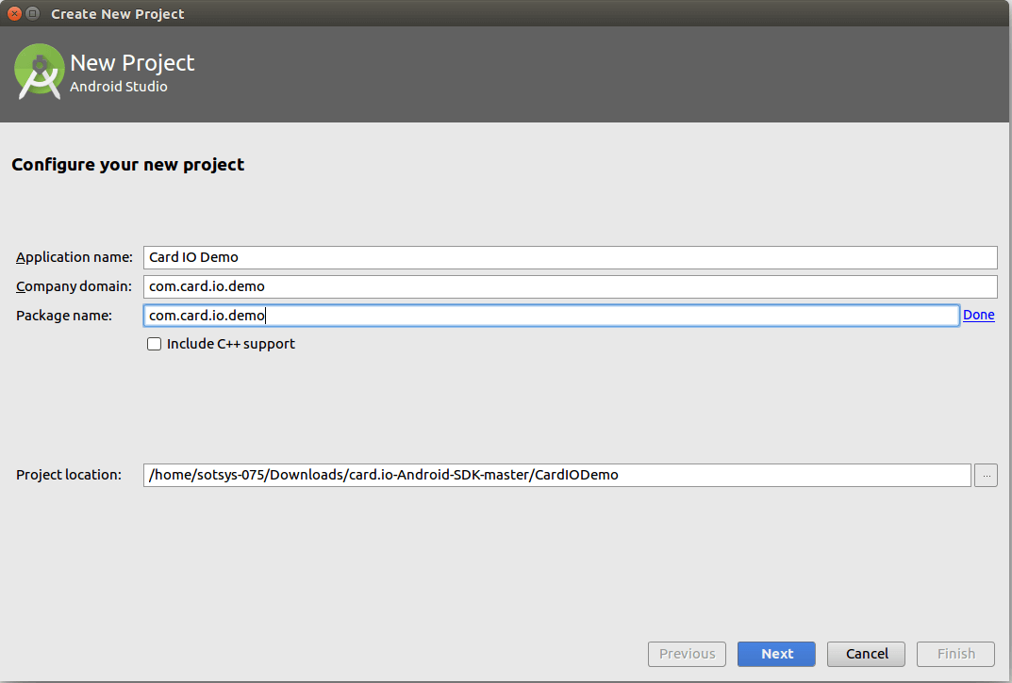This screenshot has height=683, width=1012.
Task: Click the Create New Project title bar text
Action: pyautogui.click(x=118, y=14)
